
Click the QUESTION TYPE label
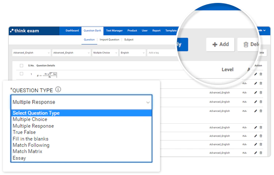click(x=32, y=90)
